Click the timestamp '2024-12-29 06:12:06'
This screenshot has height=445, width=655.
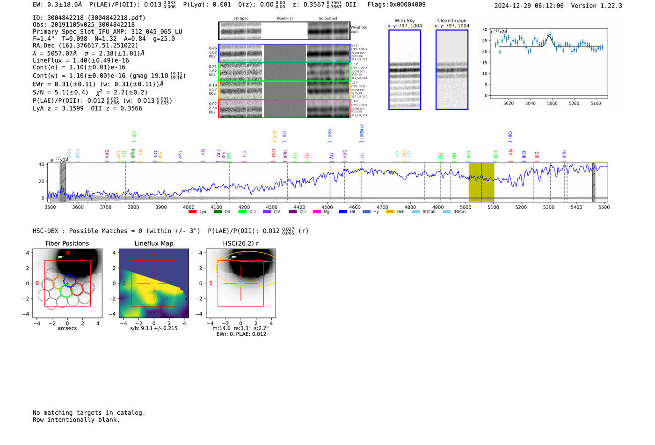[x=529, y=6]
